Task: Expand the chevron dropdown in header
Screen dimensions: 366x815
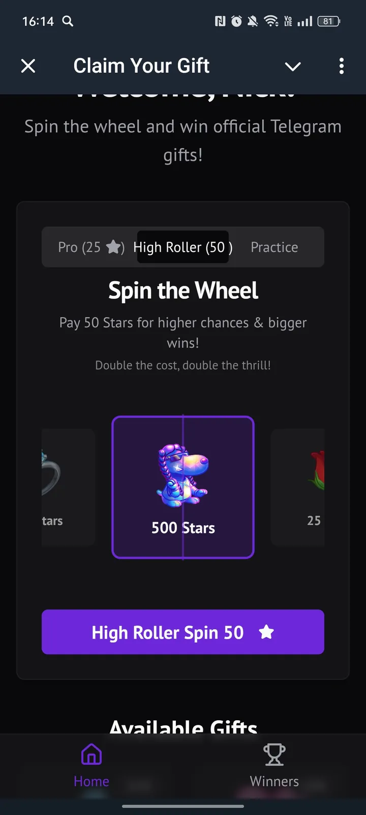Action: [293, 66]
